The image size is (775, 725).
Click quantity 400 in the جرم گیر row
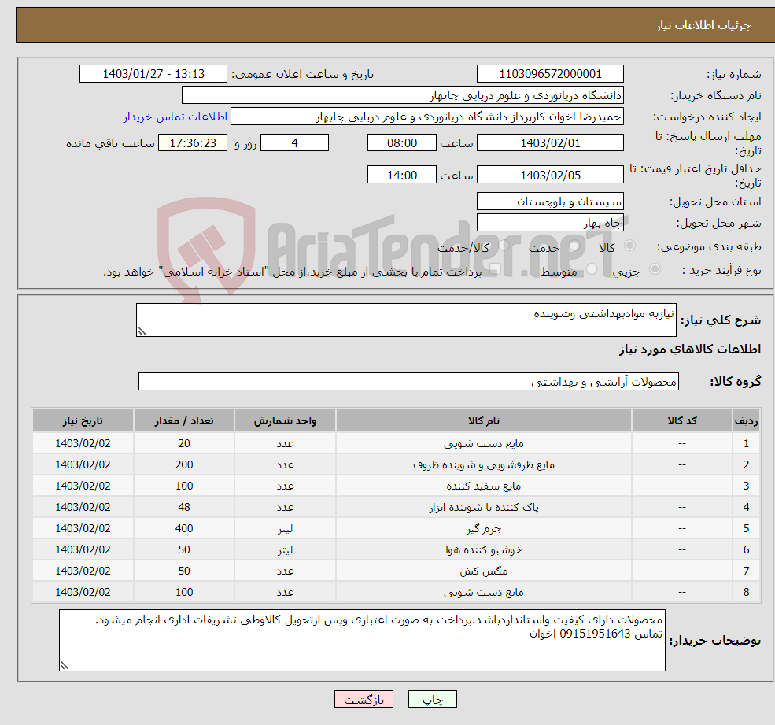tap(184, 529)
